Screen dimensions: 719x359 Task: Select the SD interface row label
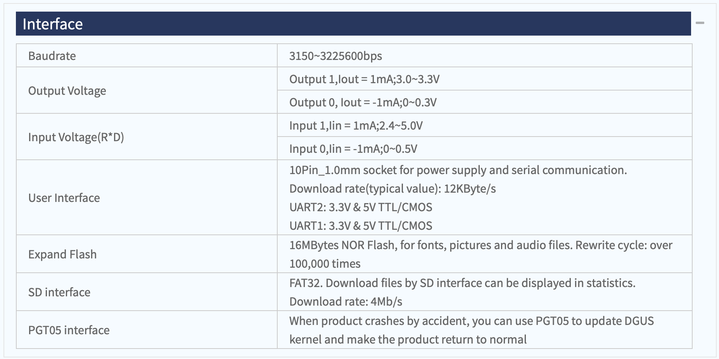59,292
